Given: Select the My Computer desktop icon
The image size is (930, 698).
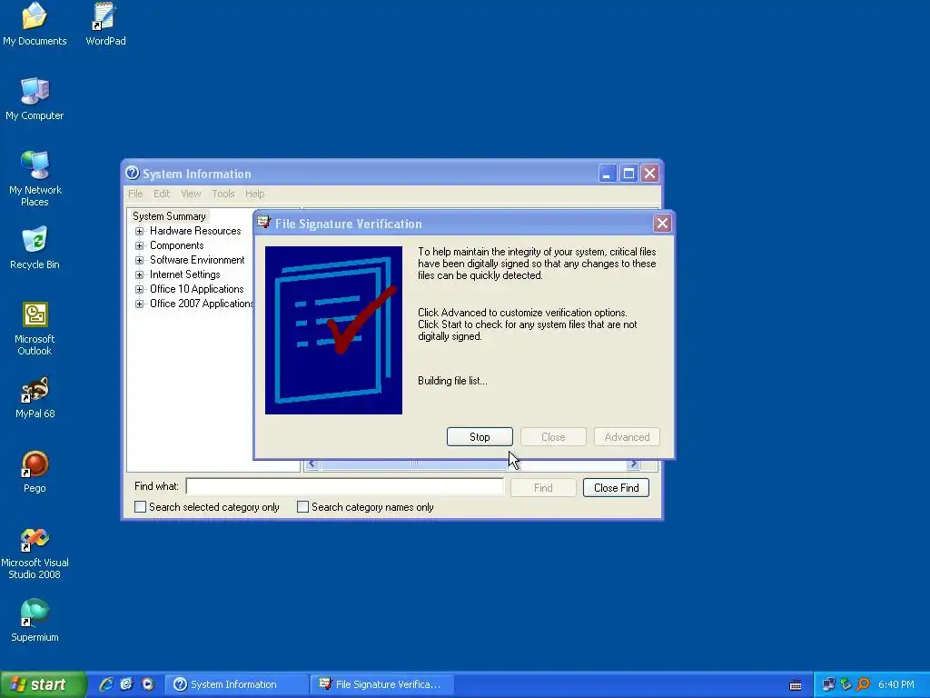Looking at the screenshot, I should [x=35, y=98].
